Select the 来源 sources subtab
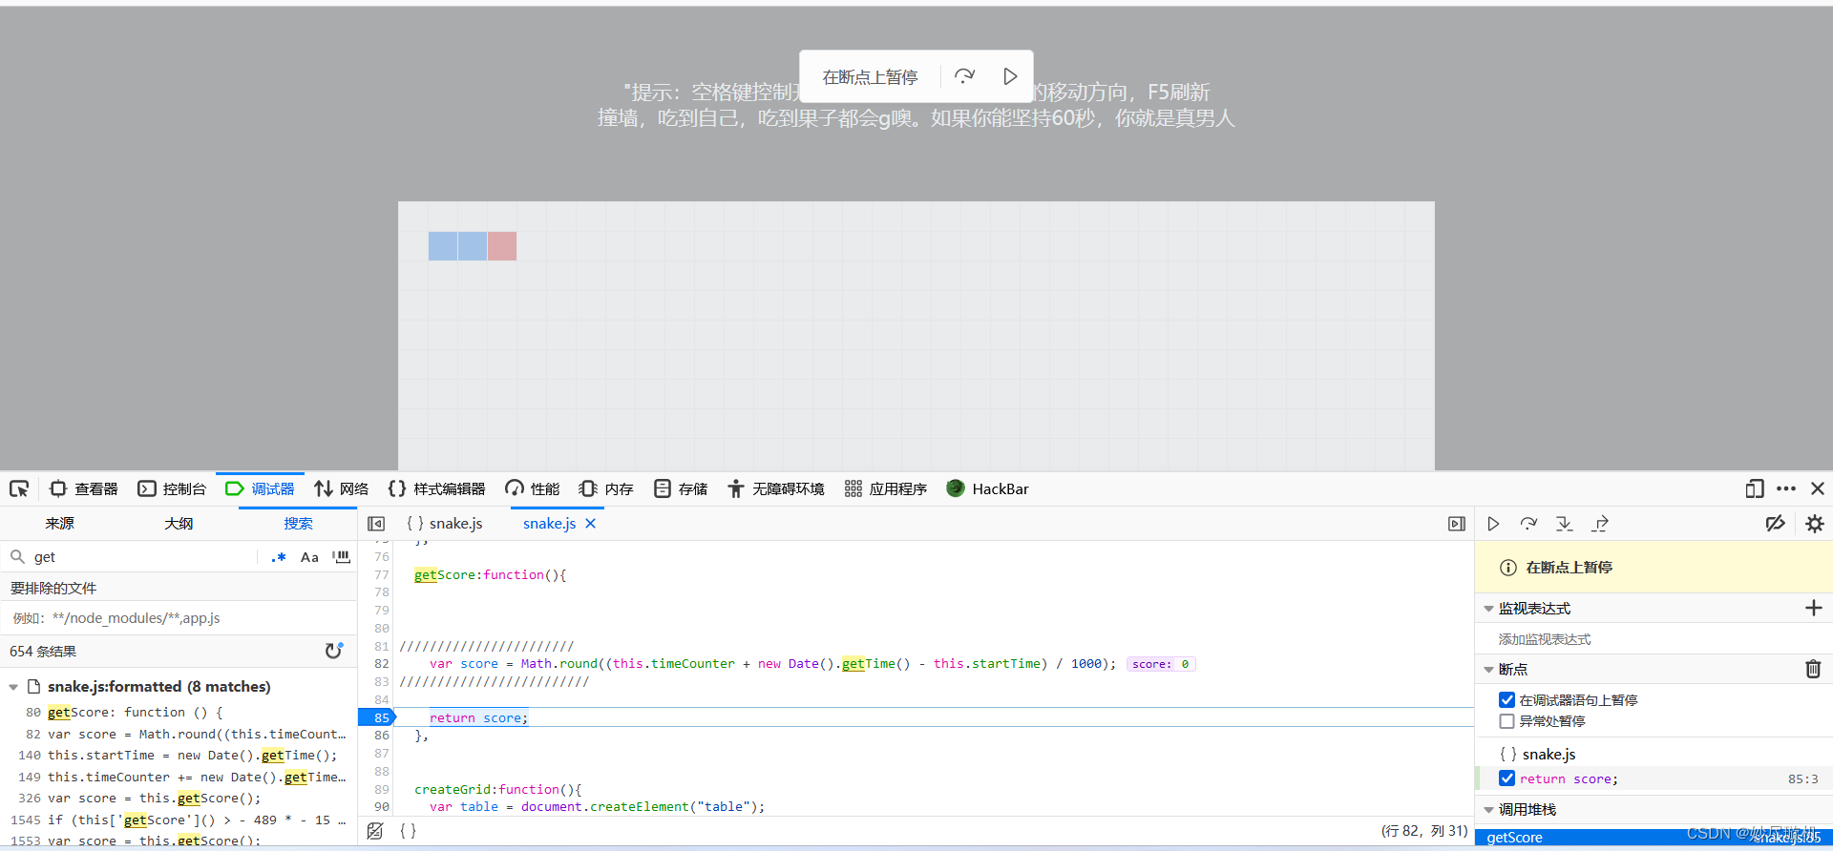This screenshot has height=851, width=1833. coord(59,524)
